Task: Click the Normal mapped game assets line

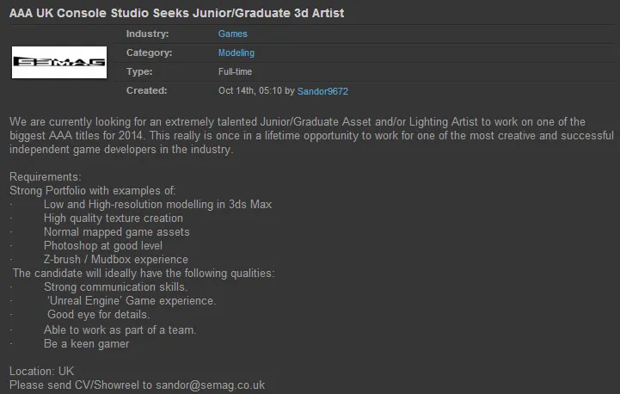Action: point(116,232)
